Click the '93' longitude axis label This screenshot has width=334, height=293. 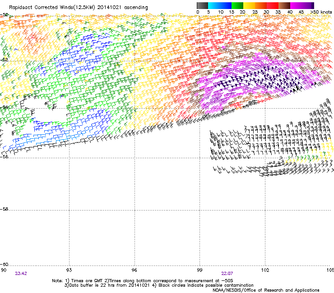69,270
